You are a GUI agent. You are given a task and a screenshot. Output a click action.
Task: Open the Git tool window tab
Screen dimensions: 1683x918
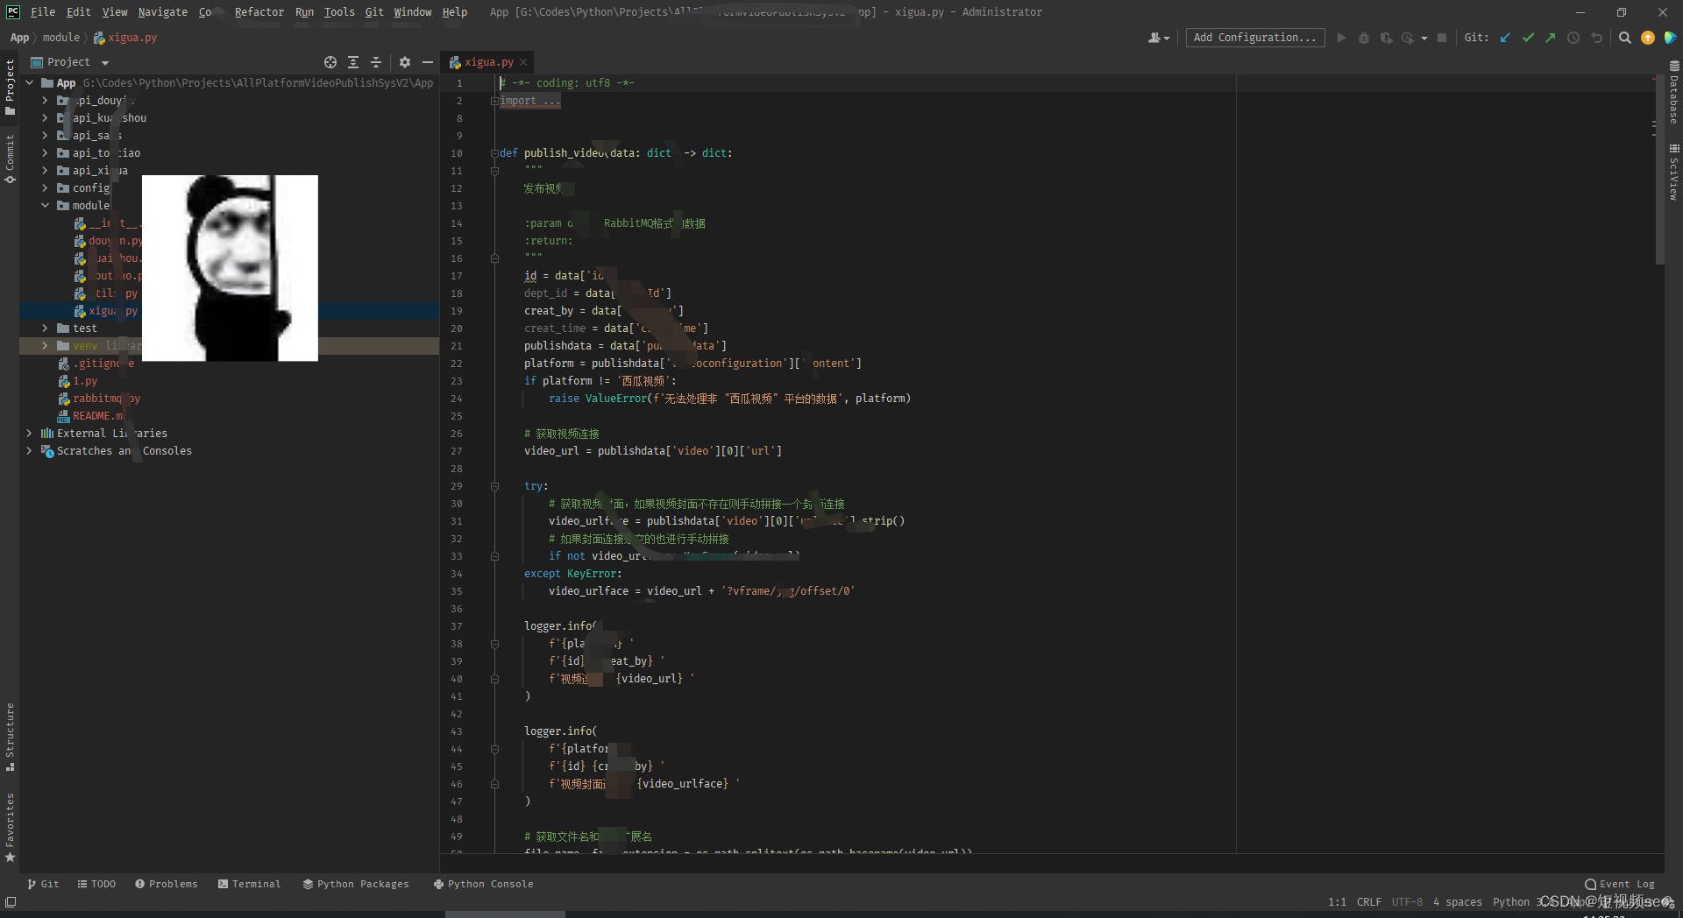[43, 885]
